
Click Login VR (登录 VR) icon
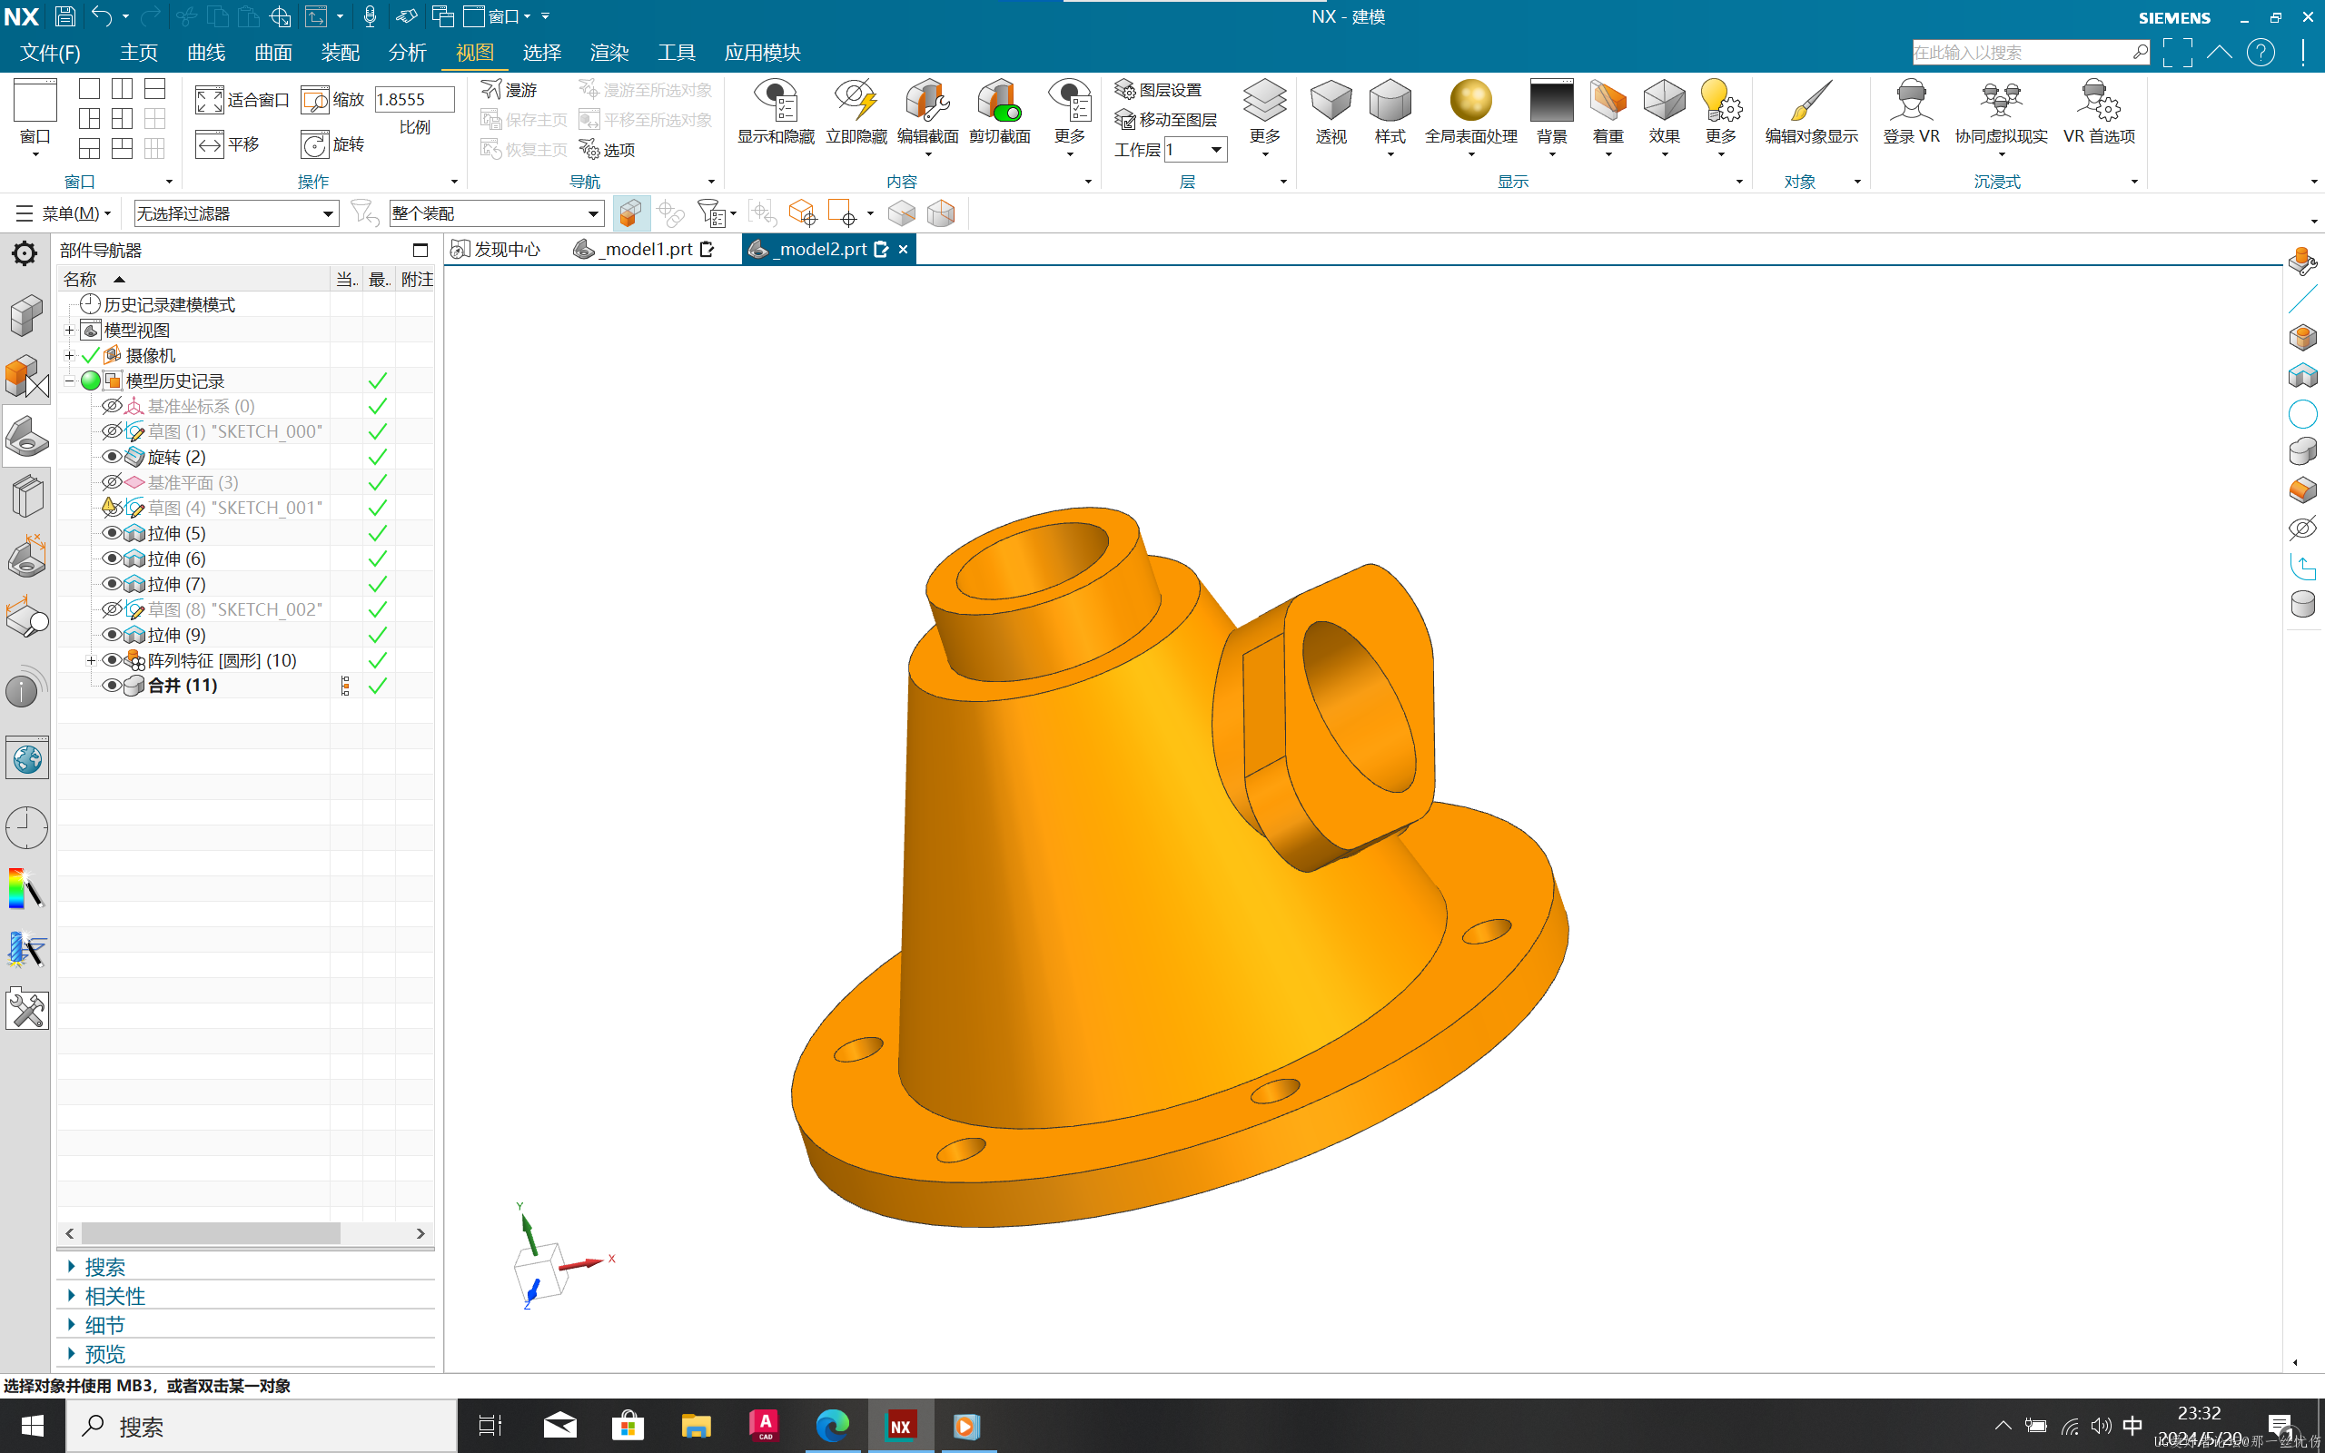tap(1911, 112)
